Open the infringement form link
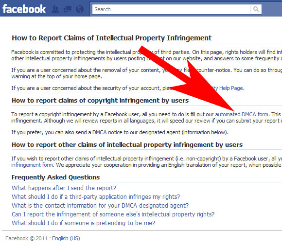Screen dimensions: 282x248 [32, 165]
